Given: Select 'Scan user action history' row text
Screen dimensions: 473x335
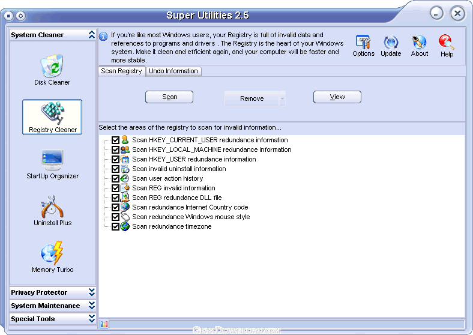Looking at the screenshot, I should [x=167, y=178].
